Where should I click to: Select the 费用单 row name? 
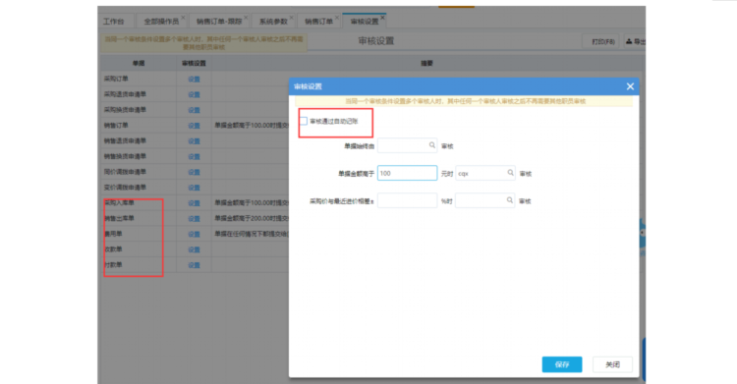[113, 234]
